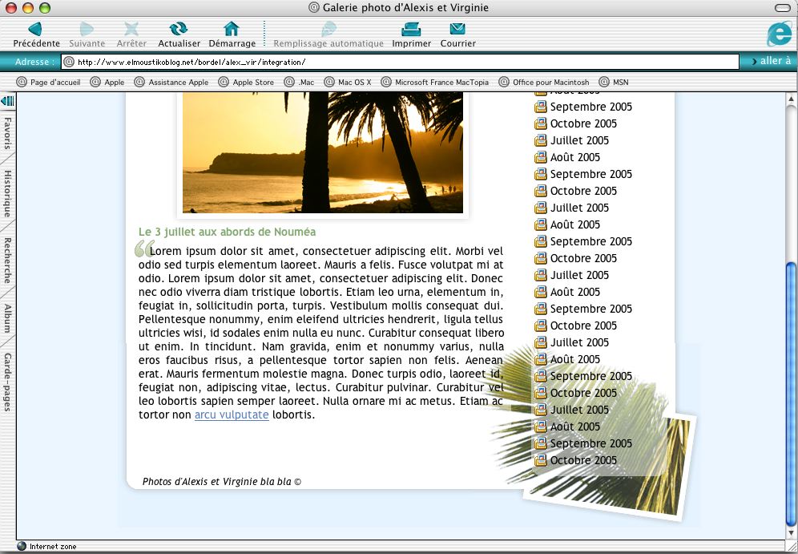Click the Internet Explorer logo icon
Image resolution: width=798 pixels, height=554 pixels.
779,34
